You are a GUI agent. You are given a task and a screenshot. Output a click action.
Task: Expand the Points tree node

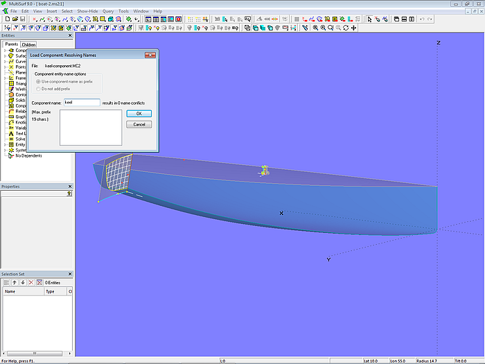(6, 67)
